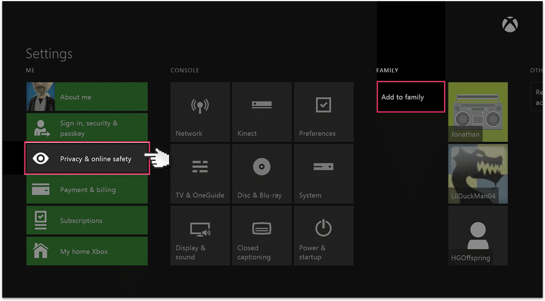Click the HGOffspring name label
The image size is (545, 301).
470,258
